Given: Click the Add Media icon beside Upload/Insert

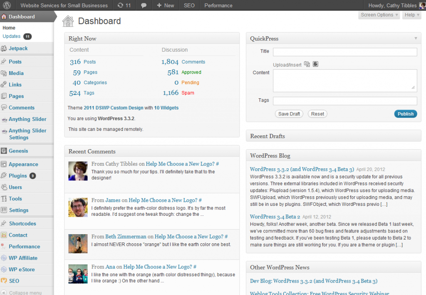Looking at the screenshot, I should tap(307, 64).
